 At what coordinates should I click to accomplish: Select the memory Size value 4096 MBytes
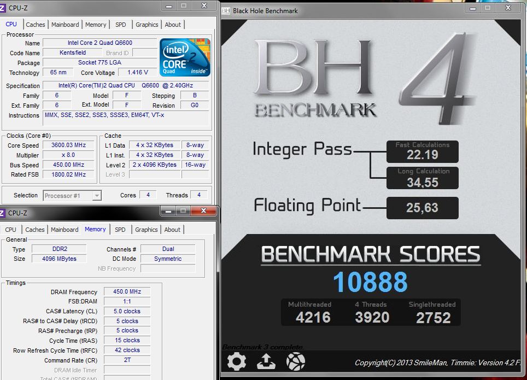click(x=60, y=259)
